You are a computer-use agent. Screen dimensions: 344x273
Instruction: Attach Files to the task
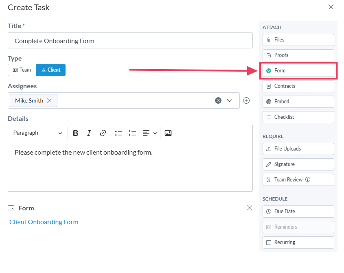[x=298, y=40]
